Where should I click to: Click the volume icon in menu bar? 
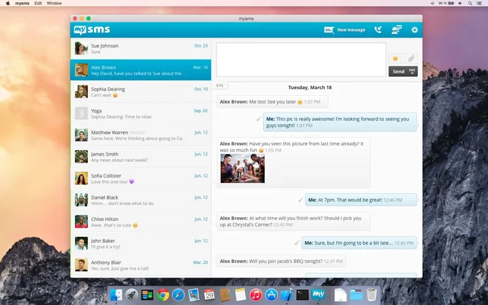pyautogui.click(x=461, y=3)
